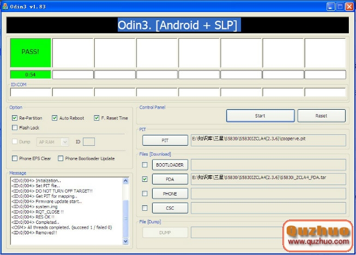
Task: Click the Message log scroll up arrow
Action: [x=125, y=181]
